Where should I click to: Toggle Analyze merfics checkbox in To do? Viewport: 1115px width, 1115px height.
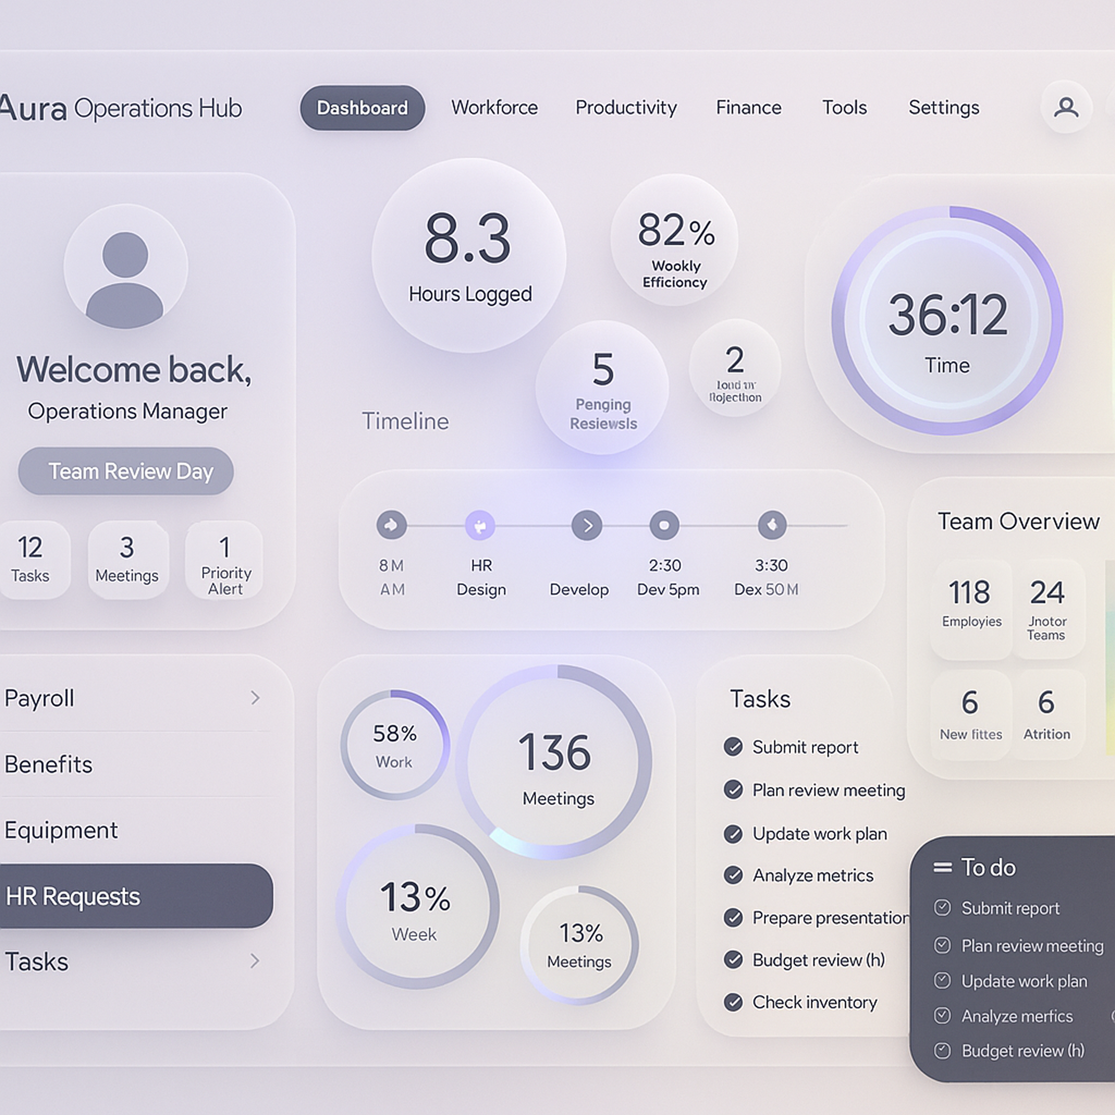tap(943, 1016)
